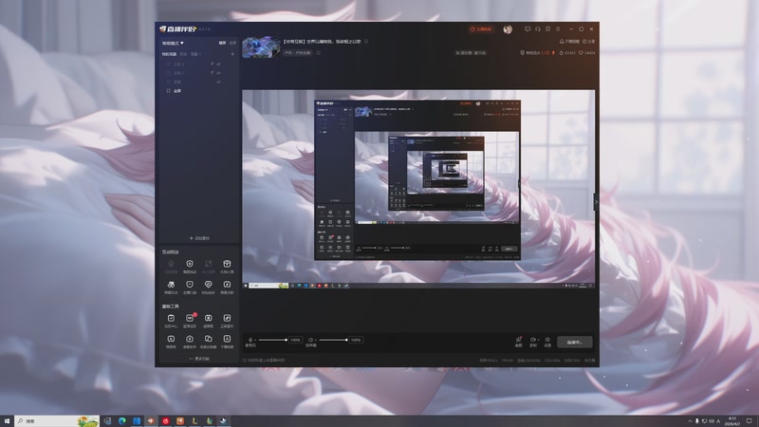Open the 常规模式 mode dropdown
The width and height of the screenshot is (759, 427).
pyautogui.click(x=173, y=43)
